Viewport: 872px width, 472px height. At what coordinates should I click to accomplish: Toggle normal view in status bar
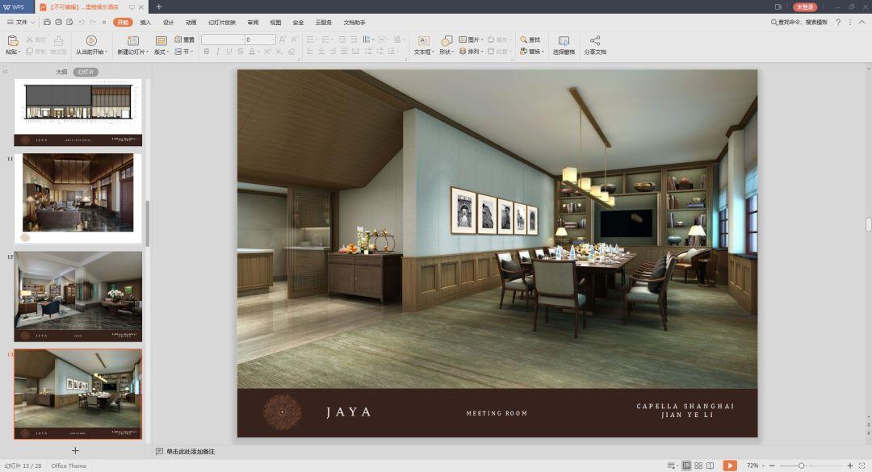(686, 466)
